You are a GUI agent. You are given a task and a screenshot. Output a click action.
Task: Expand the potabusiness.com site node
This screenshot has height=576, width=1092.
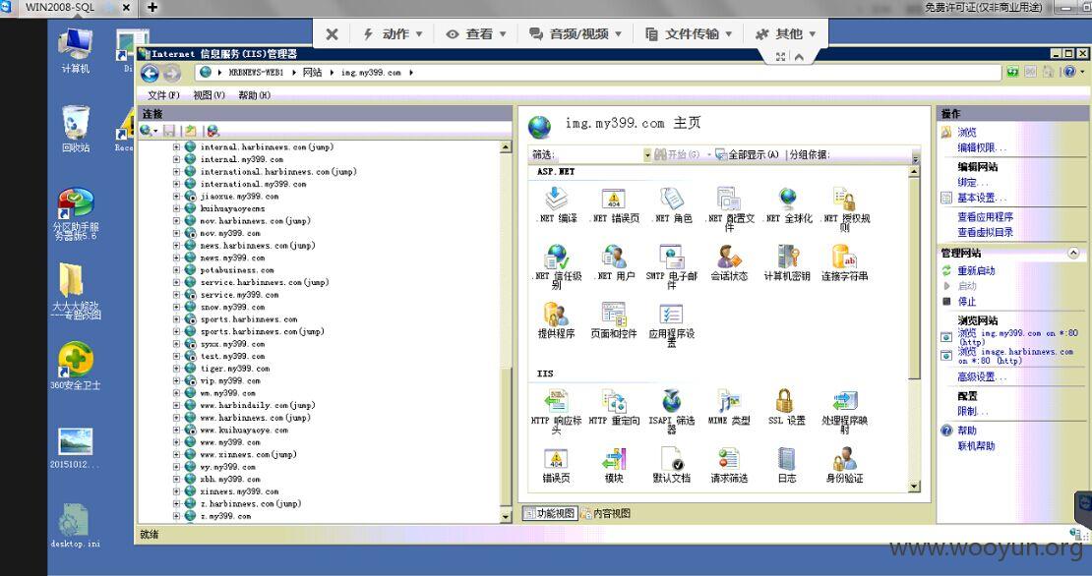click(x=176, y=270)
